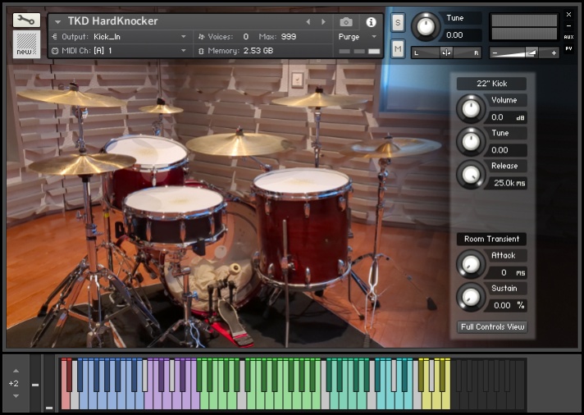
Task: Click the 'new' instrument icon thumbnail
Action: tap(26, 44)
